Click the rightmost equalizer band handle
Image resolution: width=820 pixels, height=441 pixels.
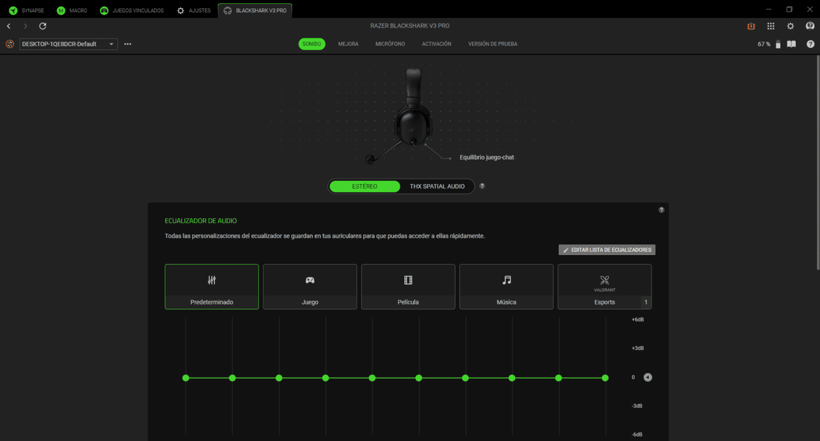[605, 378]
